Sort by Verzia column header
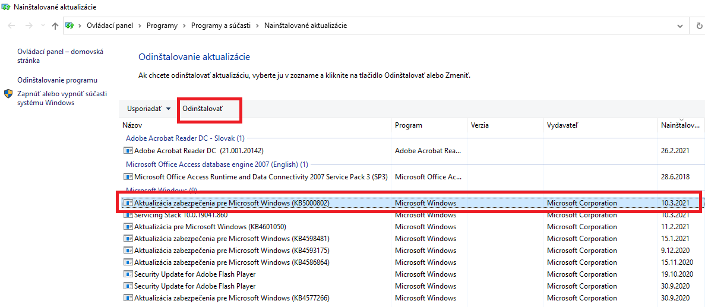This screenshot has height=307, width=705. 505,125
